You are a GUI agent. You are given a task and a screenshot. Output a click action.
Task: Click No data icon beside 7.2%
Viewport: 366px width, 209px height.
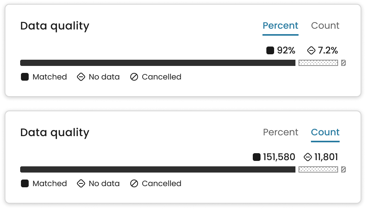click(x=311, y=50)
